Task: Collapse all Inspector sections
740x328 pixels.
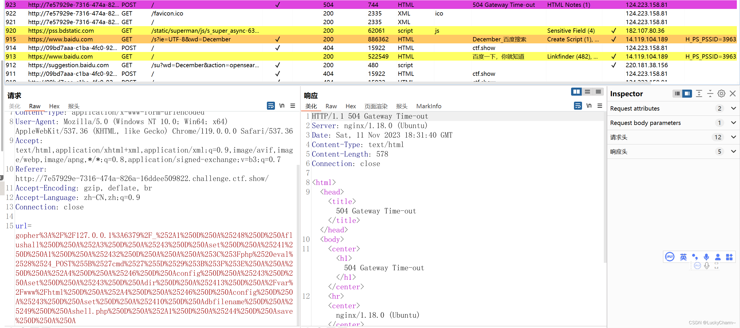Action: (x=710, y=94)
